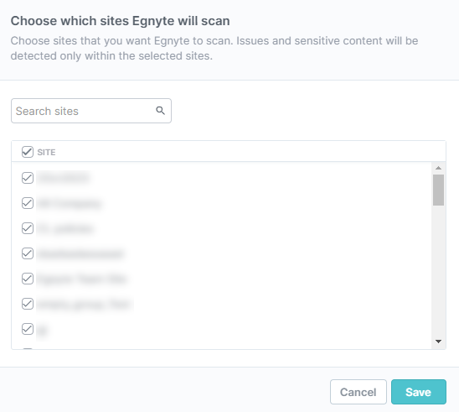Click the scrollbar up arrow of site list
The image size is (459, 412).
(x=438, y=168)
